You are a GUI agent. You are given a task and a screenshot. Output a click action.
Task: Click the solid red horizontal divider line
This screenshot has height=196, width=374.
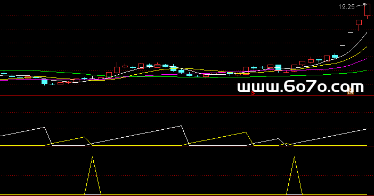(x=187, y=96)
